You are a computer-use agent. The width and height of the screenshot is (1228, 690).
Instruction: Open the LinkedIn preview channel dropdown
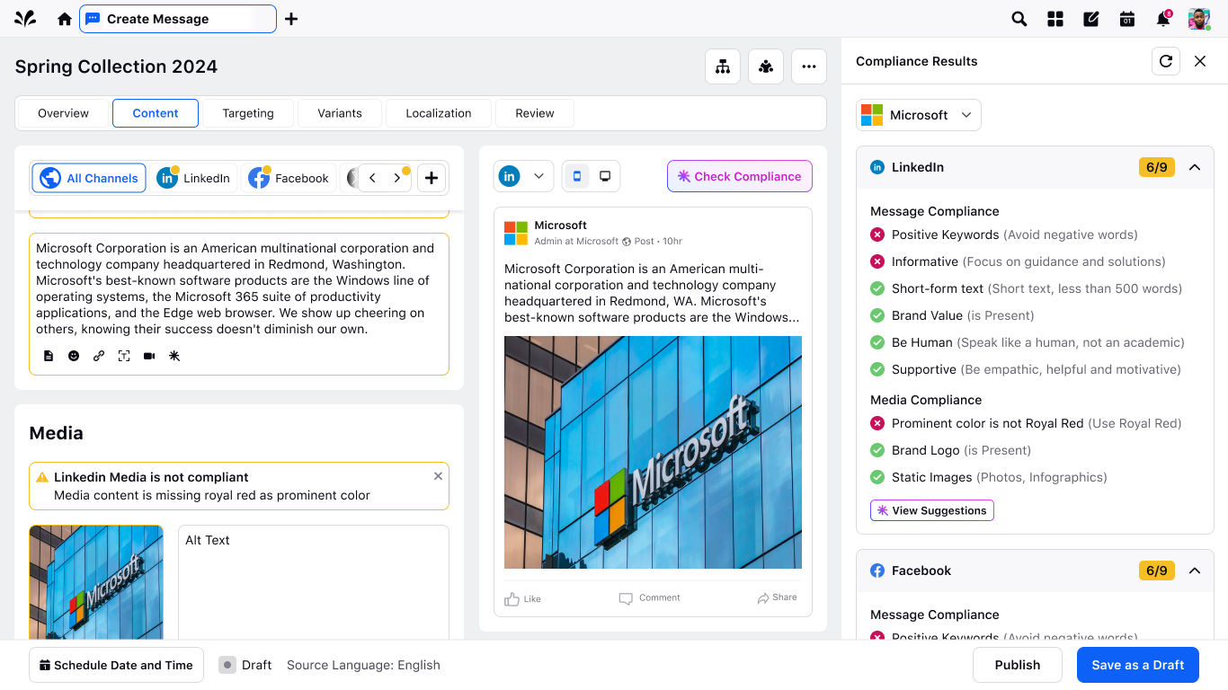pos(522,176)
